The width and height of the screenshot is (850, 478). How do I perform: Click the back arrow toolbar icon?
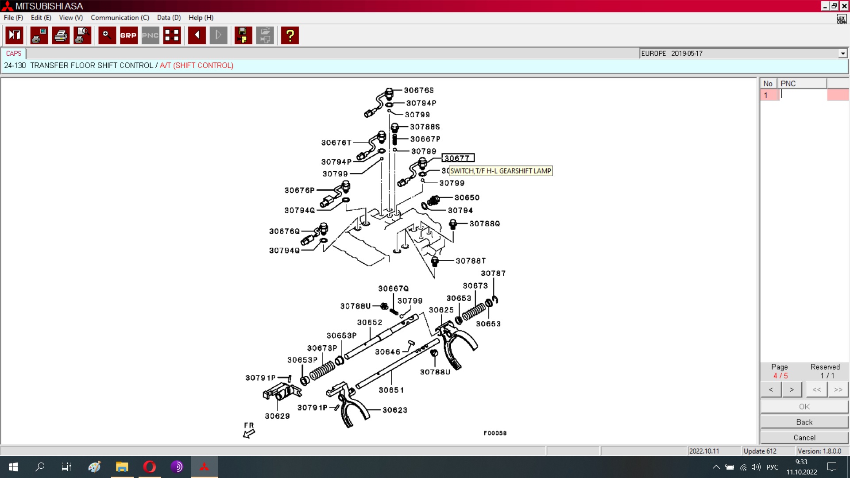click(x=197, y=35)
